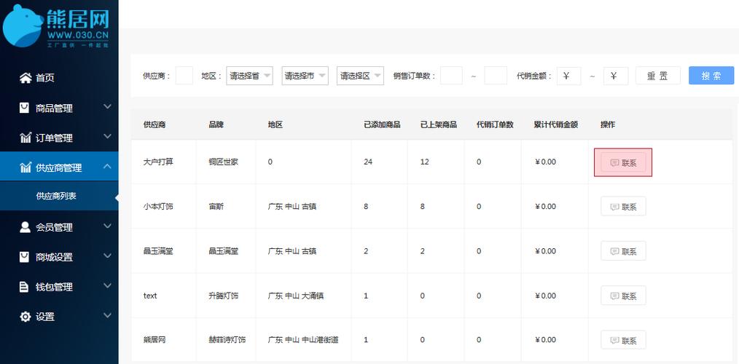Image resolution: width=739 pixels, height=364 pixels.
Task: Collapse 供应商管理 with its chevron
Action: point(107,166)
